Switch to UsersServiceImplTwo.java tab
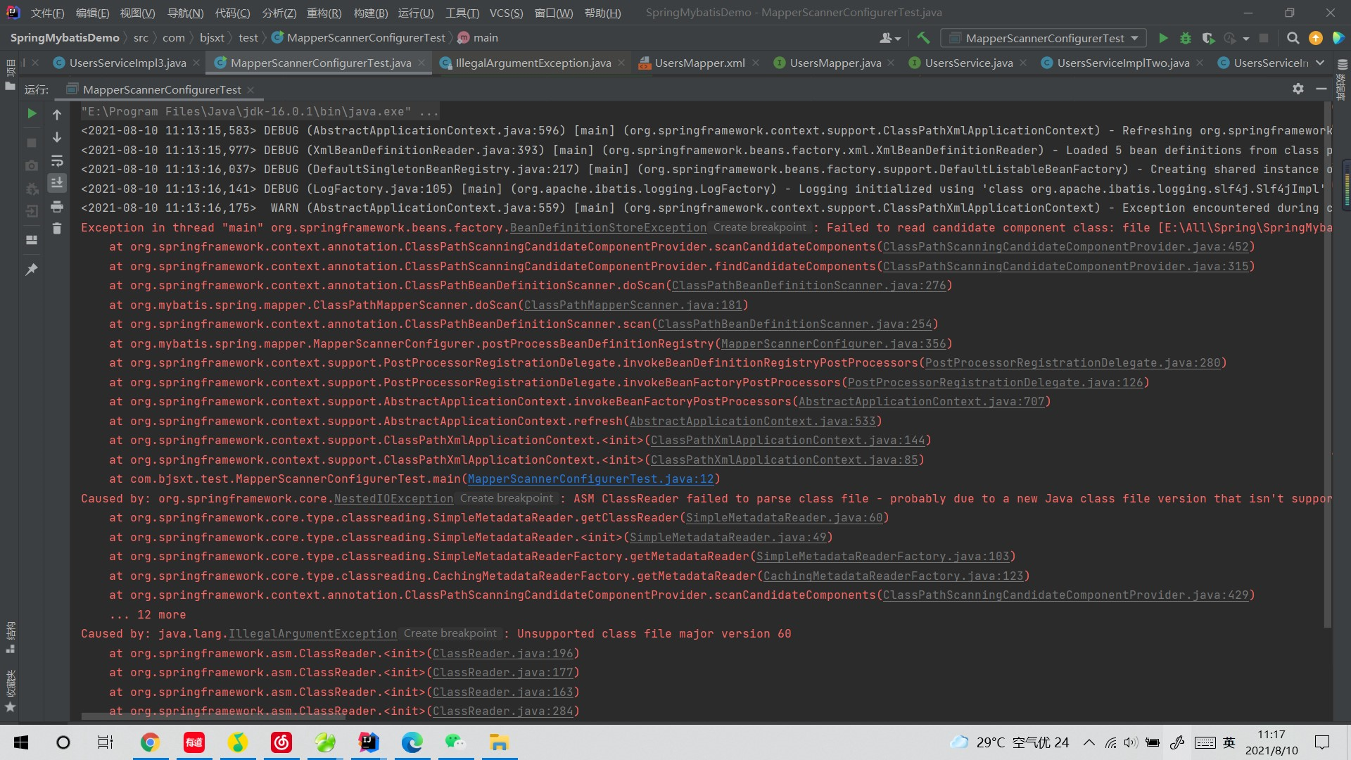1351x760 pixels. pos(1122,63)
